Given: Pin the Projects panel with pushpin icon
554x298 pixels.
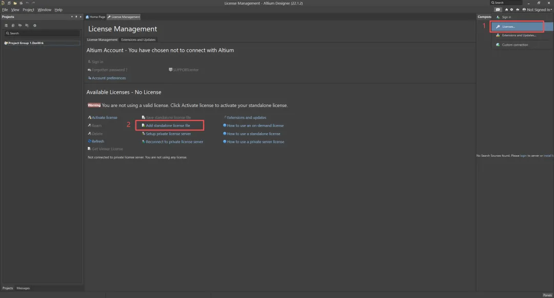Looking at the screenshot, I should 76,16.
